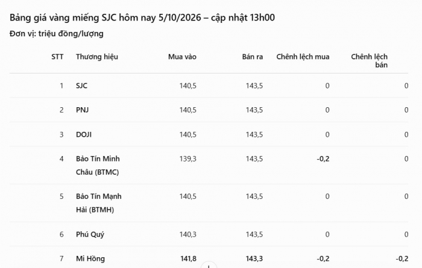Click the SJC gold price table title
The height and width of the screenshot is (268, 422).
coord(142,17)
